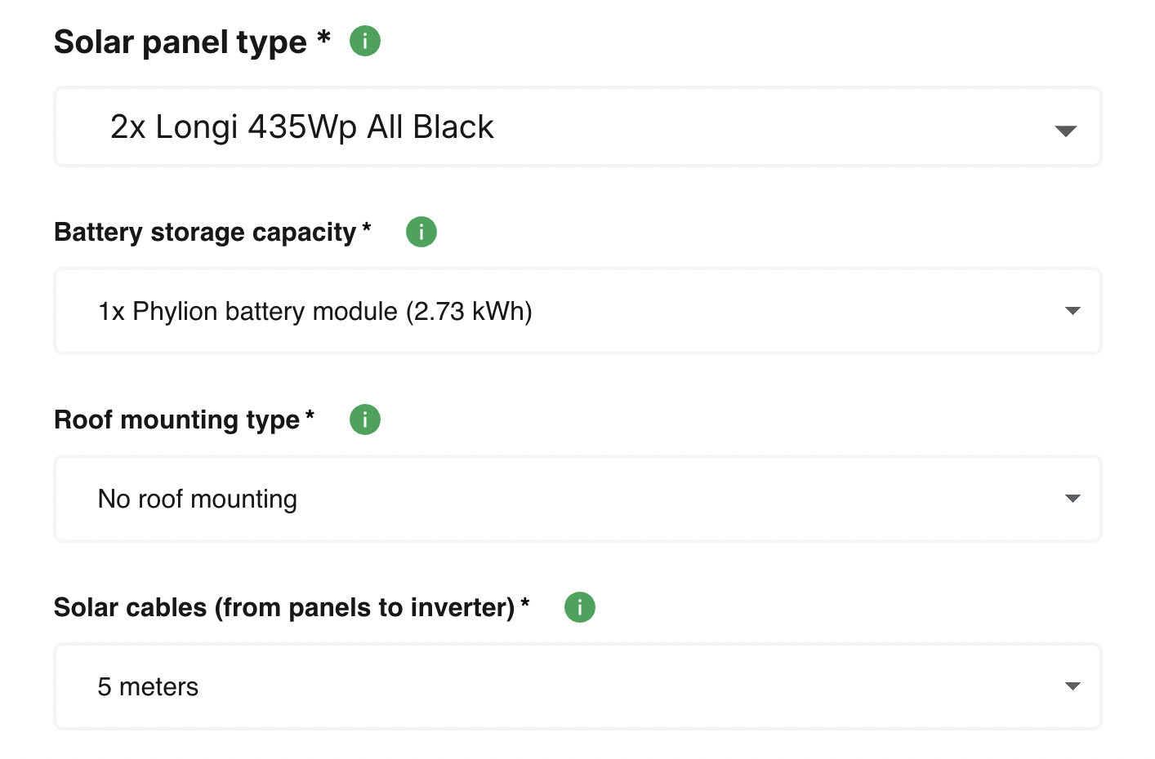Open the Solar panel type dropdown
Viewport: 1155px width, 759px height.
[1065, 127]
